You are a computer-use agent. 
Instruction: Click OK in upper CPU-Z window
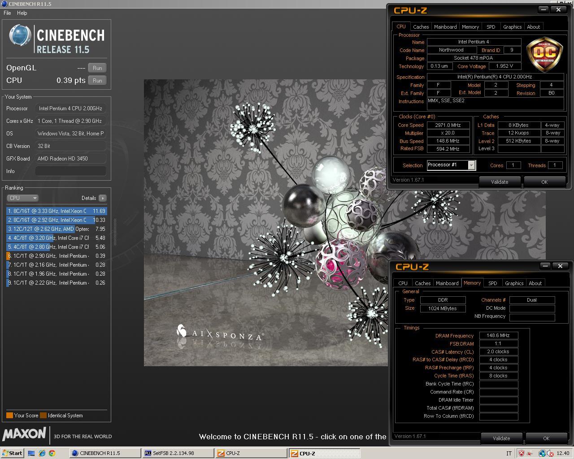point(544,182)
